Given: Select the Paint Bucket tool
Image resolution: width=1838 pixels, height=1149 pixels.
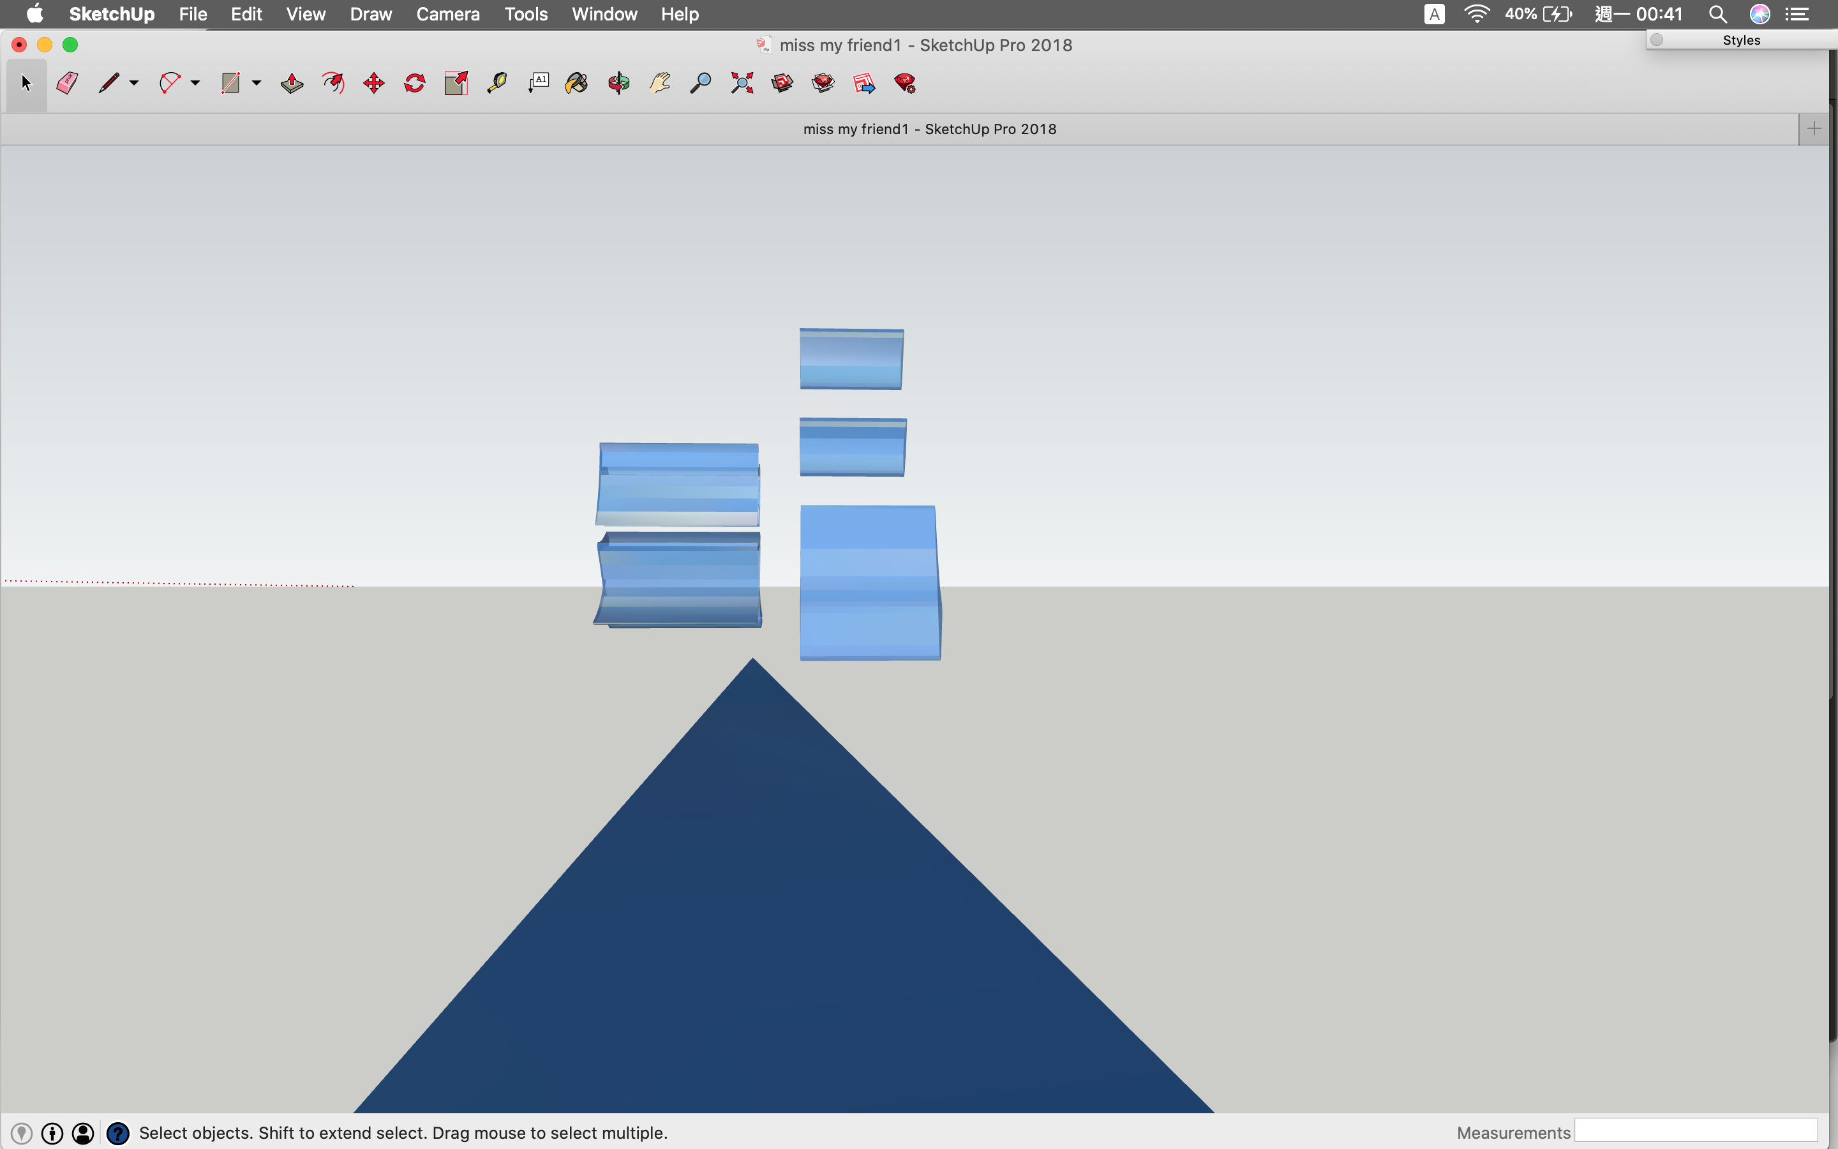Looking at the screenshot, I should (x=576, y=83).
